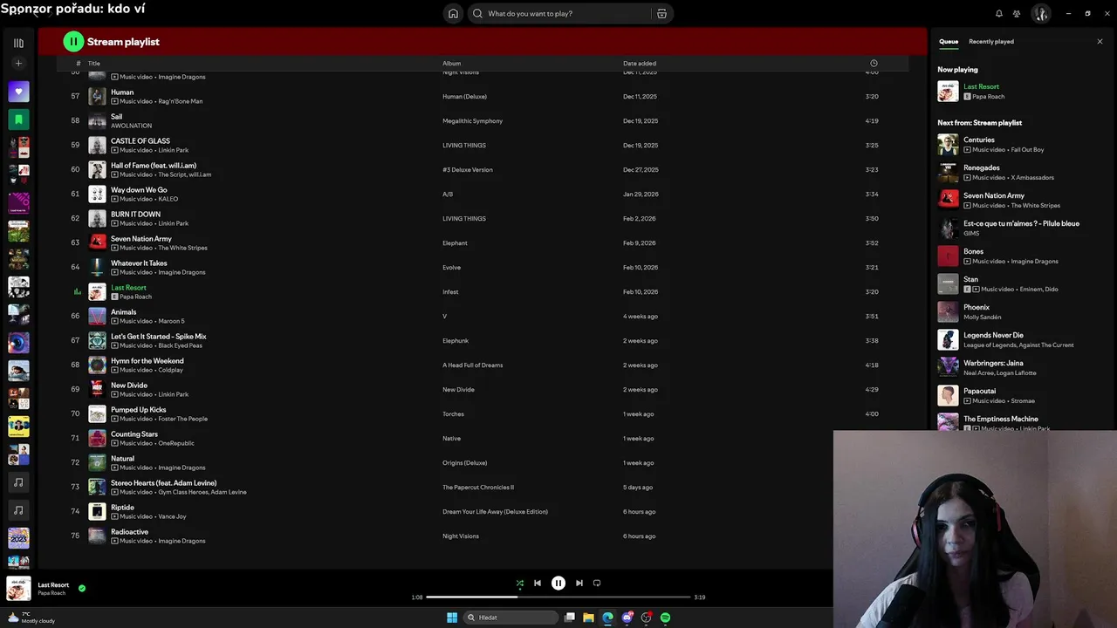The height and width of the screenshot is (628, 1117).
Task: Switch to the Recently played tab
Action: tap(991, 41)
